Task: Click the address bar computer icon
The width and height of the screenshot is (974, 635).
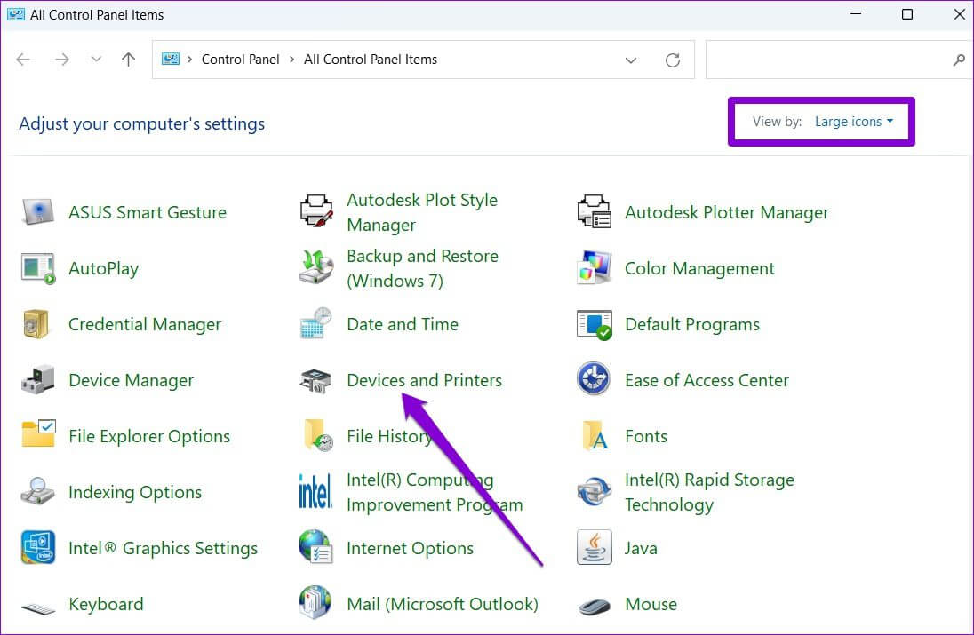Action: pos(171,59)
